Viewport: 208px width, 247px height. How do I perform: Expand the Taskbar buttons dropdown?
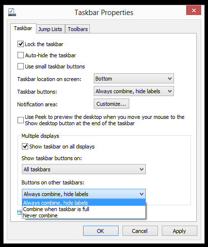click(x=134, y=91)
